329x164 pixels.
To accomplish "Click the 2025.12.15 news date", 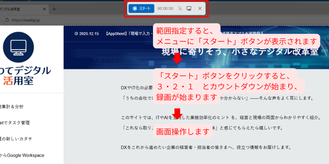I will click(x=89, y=34).
